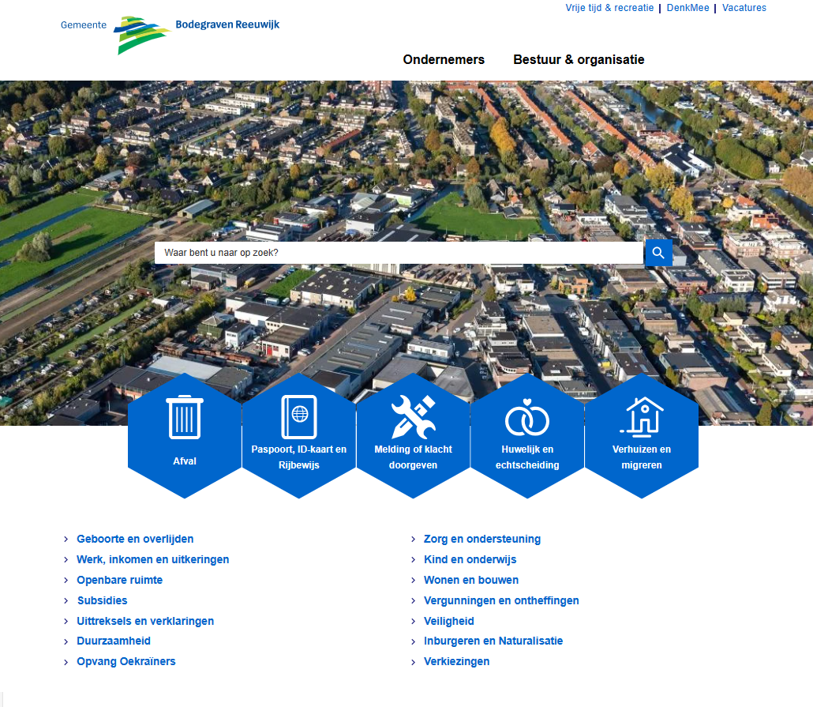813x707 pixels.
Task: Open Vergunningen en ontheffingen
Action: (x=501, y=600)
